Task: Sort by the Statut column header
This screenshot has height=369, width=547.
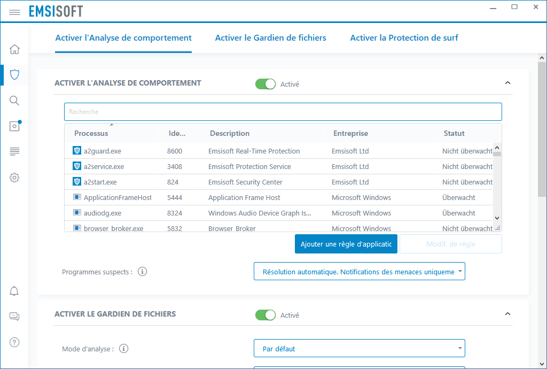Action: pyautogui.click(x=467, y=133)
